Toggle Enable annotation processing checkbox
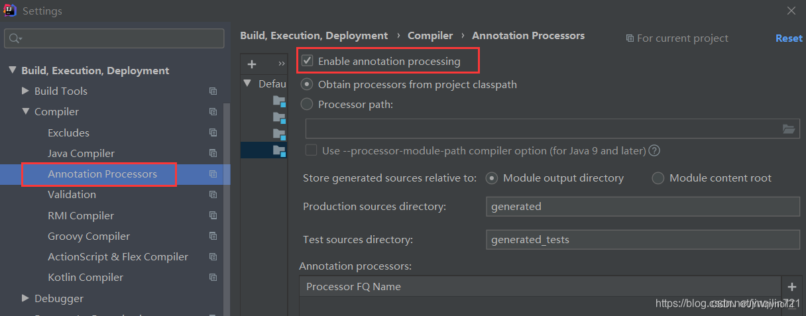The image size is (806, 316). coord(308,61)
